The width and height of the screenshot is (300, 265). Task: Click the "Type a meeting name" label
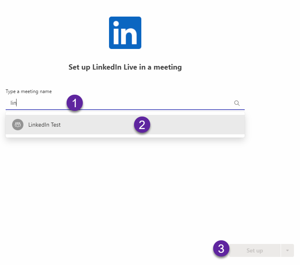click(x=29, y=91)
